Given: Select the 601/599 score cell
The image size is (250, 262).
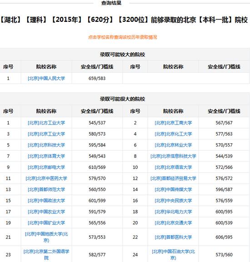Looking at the screenshot, I should (97, 200).
